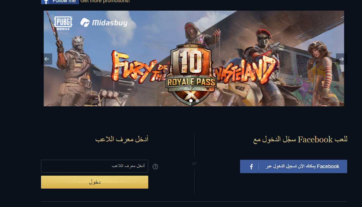Select the first carousel indicator dot
This screenshot has width=362, height=207.
pyautogui.click(x=191, y=101)
